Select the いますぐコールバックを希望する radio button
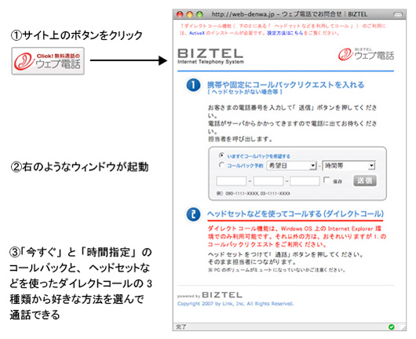The height and width of the screenshot is (339, 416). point(221,155)
